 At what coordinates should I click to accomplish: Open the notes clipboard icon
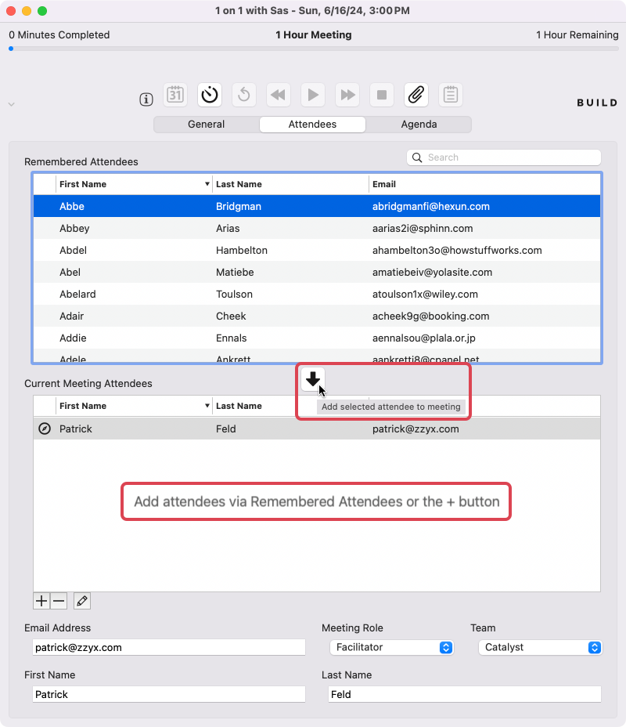coord(451,95)
